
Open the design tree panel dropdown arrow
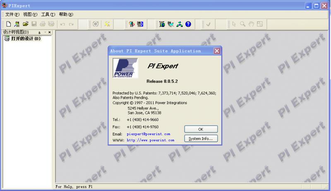45,32
